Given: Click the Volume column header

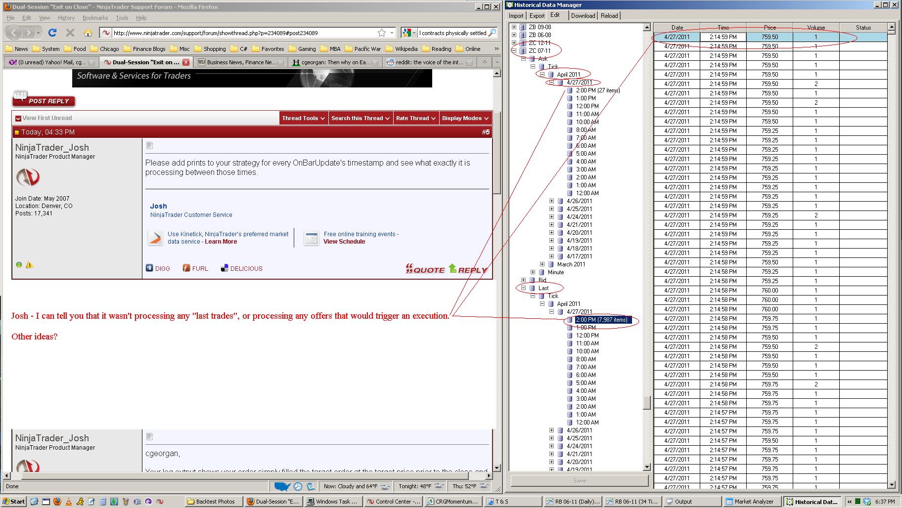Looking at the screenshot, I should [x=816, y=28].
